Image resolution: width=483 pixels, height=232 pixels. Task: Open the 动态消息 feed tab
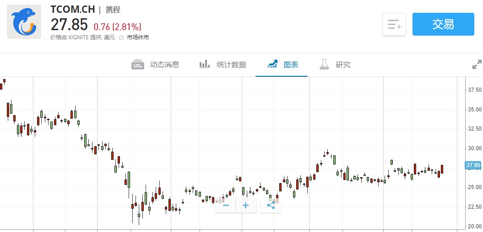pyautogui.click(x=155, y=65)
